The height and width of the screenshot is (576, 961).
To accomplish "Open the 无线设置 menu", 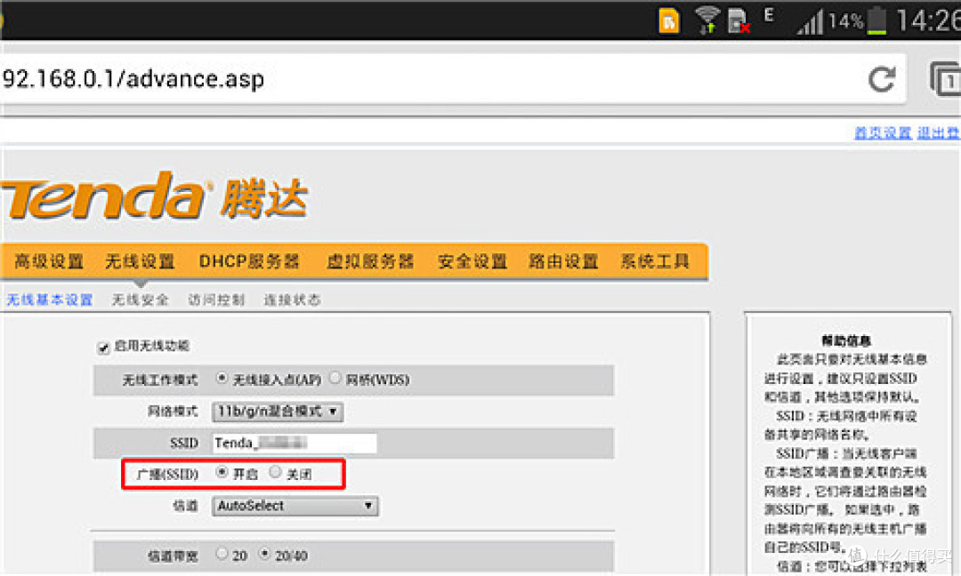I will [x=141, y=262].
